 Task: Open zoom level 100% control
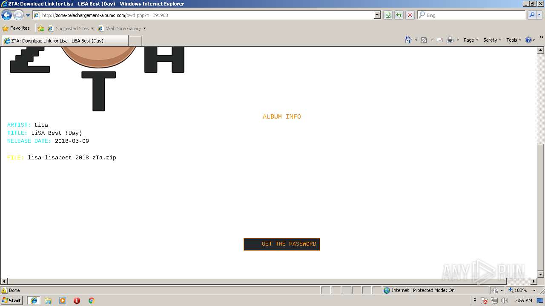(x=518, y=290)
